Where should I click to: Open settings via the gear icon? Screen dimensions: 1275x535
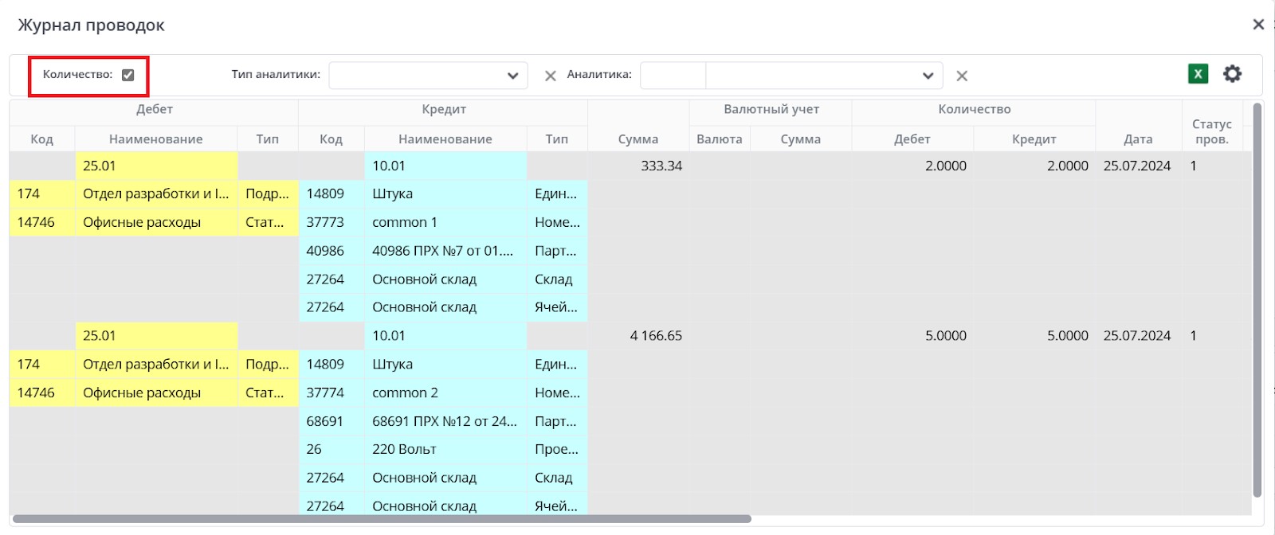pyautogui.click(x=1232, y=74)
